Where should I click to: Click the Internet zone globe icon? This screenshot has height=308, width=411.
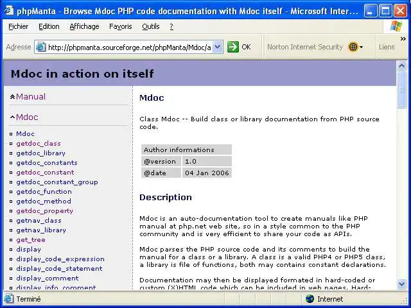(310, 299)
